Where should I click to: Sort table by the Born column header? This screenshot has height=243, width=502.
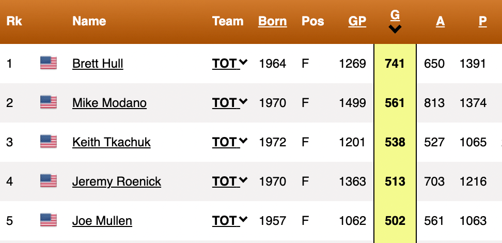(273, 21)
